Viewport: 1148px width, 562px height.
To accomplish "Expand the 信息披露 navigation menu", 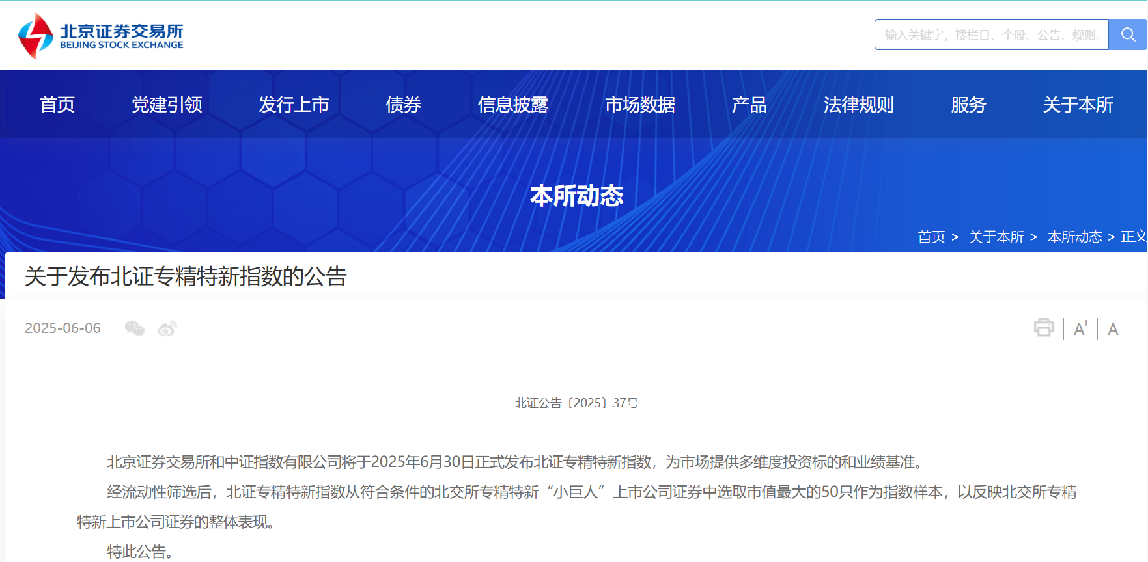I will coord(513,105).
